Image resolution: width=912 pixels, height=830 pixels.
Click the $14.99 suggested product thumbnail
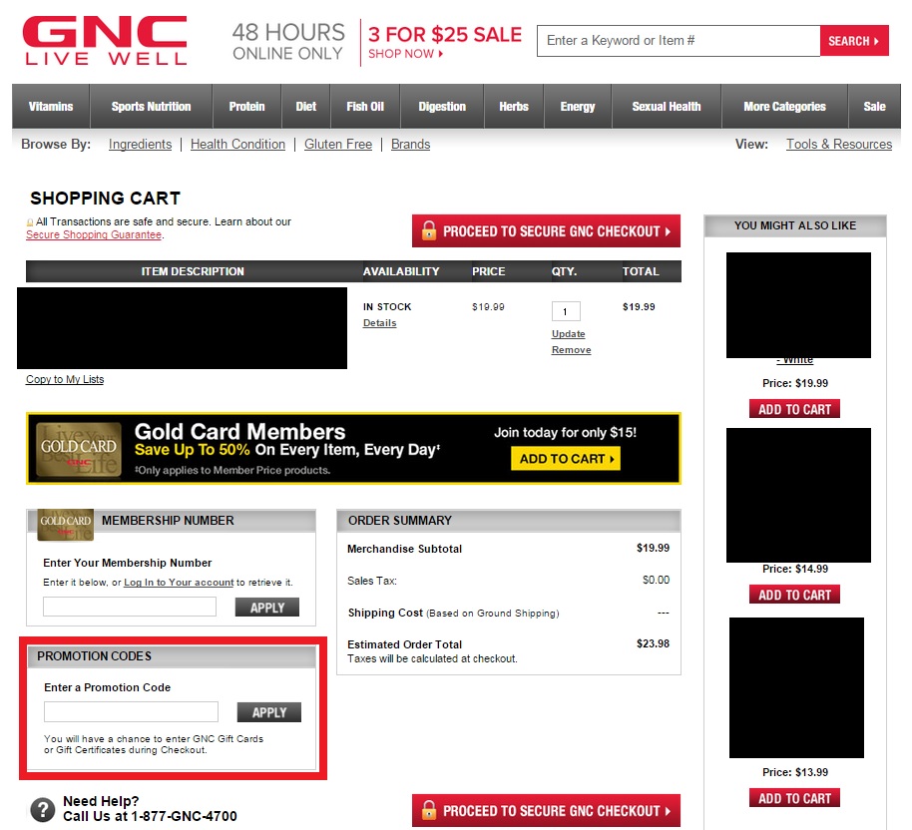pos(798,495)
